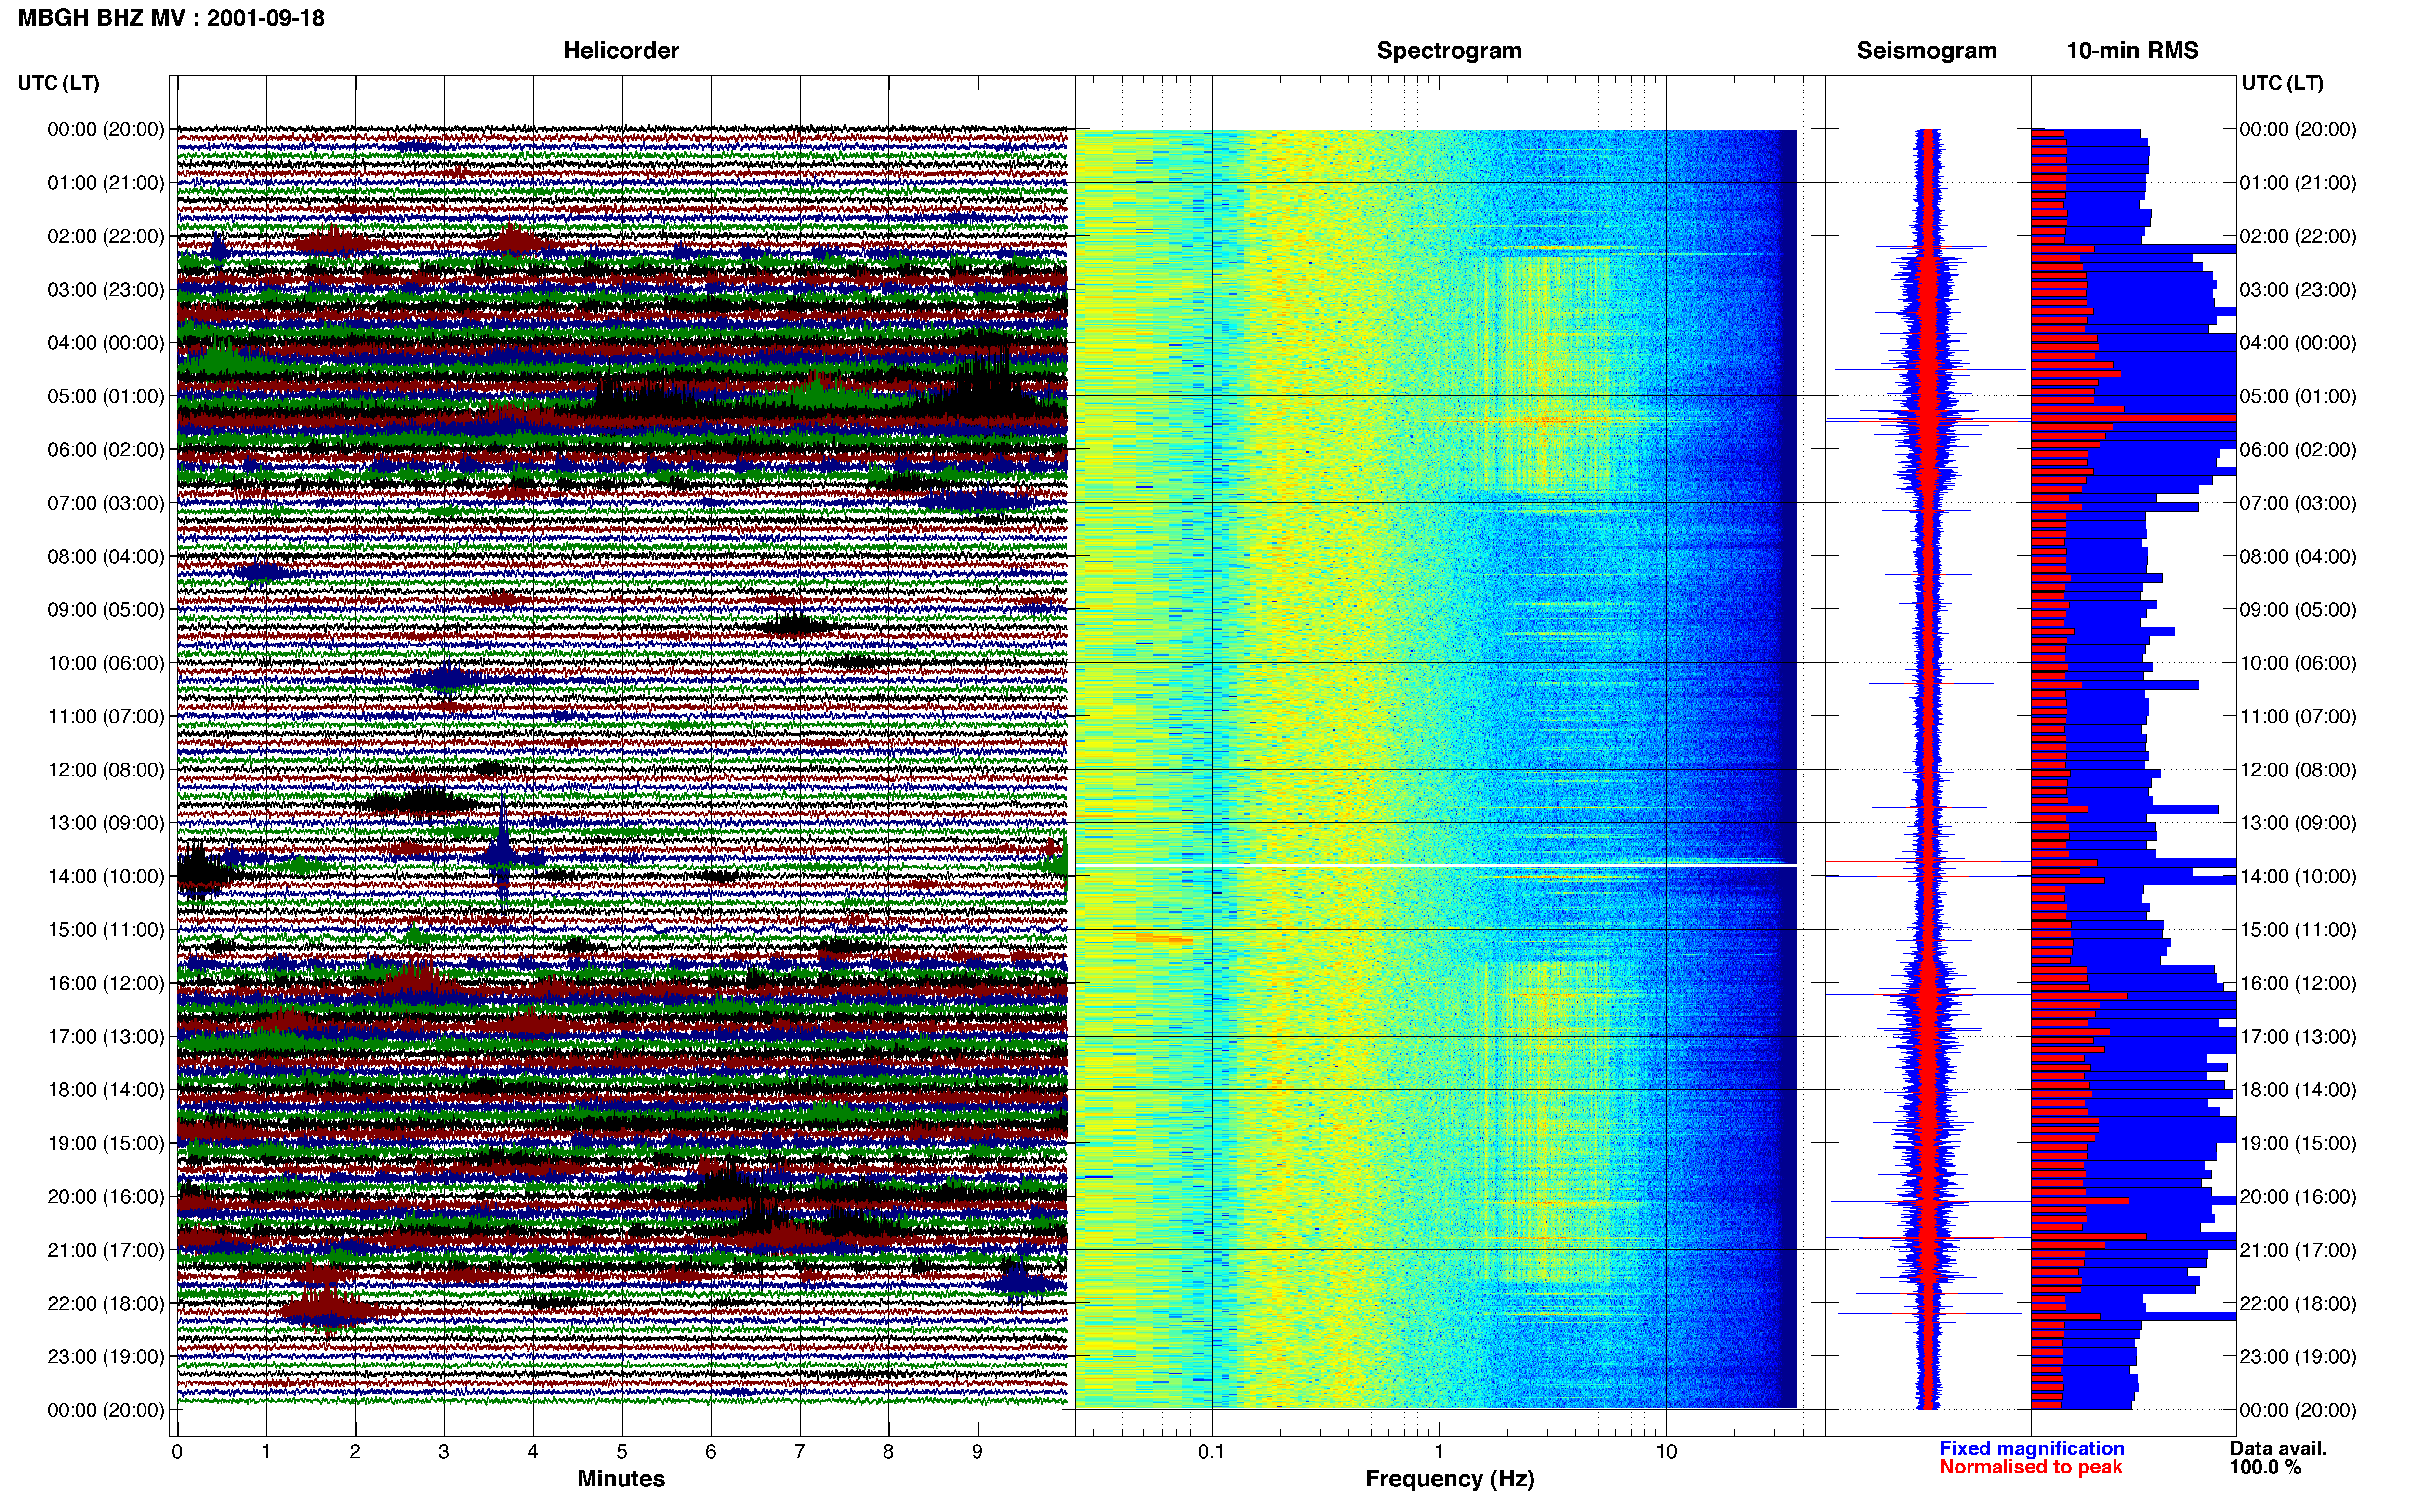Click left time label 16:00 (12:00)
The width and height of the screenshot is (2418, 1512).
coord(106,983)
